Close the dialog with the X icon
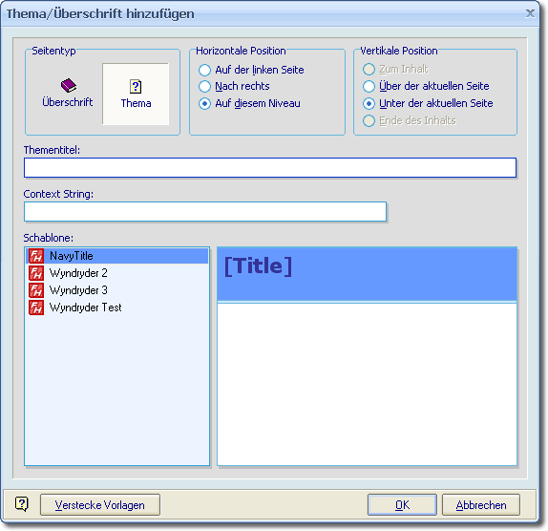 coord(530,13)
